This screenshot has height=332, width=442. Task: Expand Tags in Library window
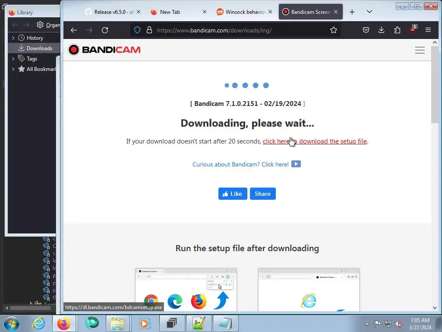point(13,59)
